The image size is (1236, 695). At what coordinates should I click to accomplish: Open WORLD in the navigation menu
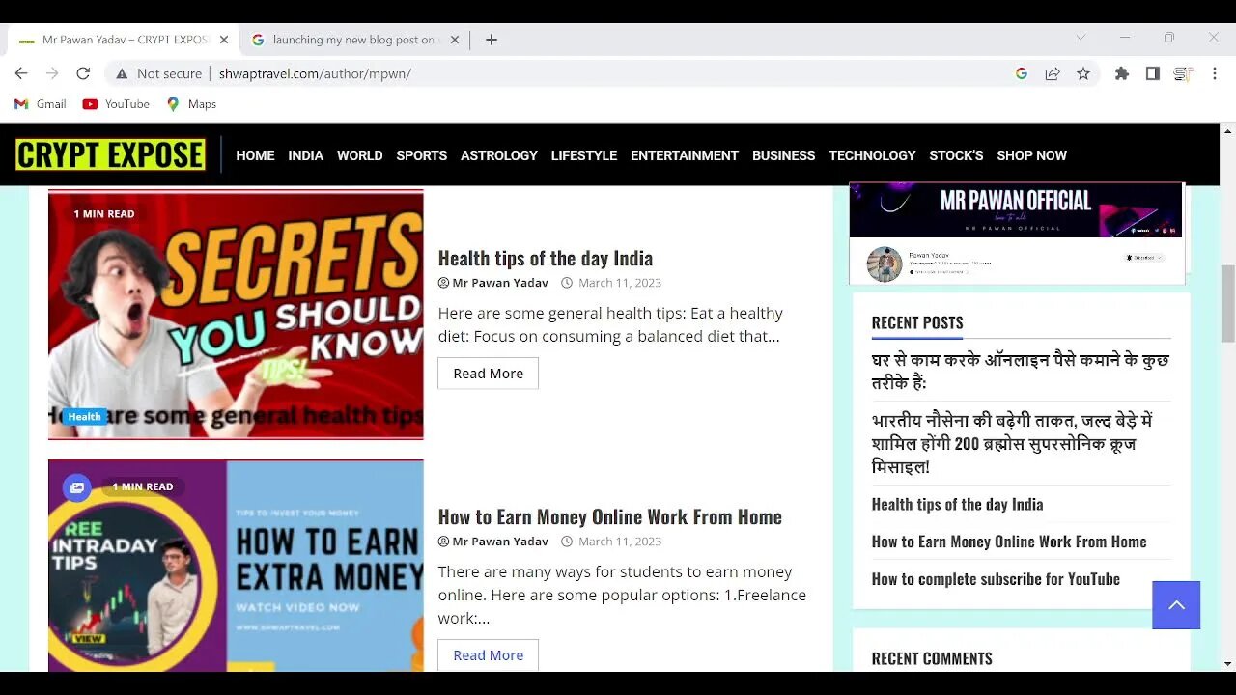359,155
